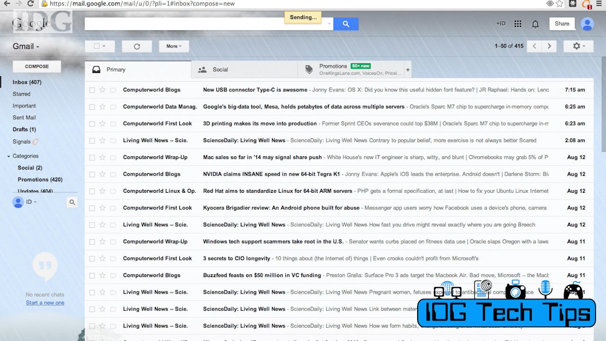The image size is (606, 341).
Task: Click Start a new one chat link
Action: click(45, 303)
